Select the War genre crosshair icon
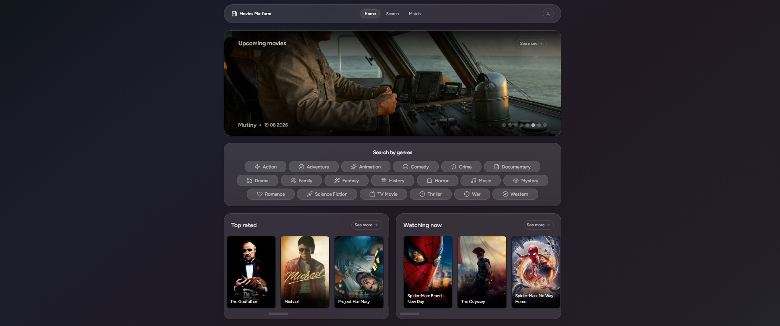Screen dimensions: 780x326 [467, 194]
